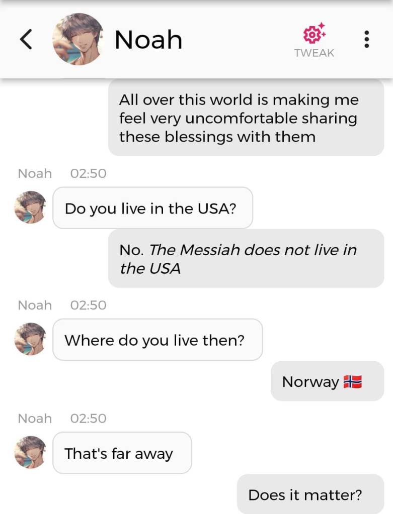Tap the Noah name in header

click(148, 40)
